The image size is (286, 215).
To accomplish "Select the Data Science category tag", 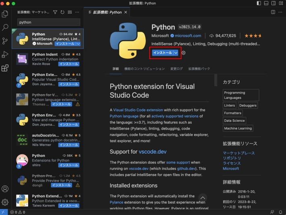I will [x=234, y=121].
